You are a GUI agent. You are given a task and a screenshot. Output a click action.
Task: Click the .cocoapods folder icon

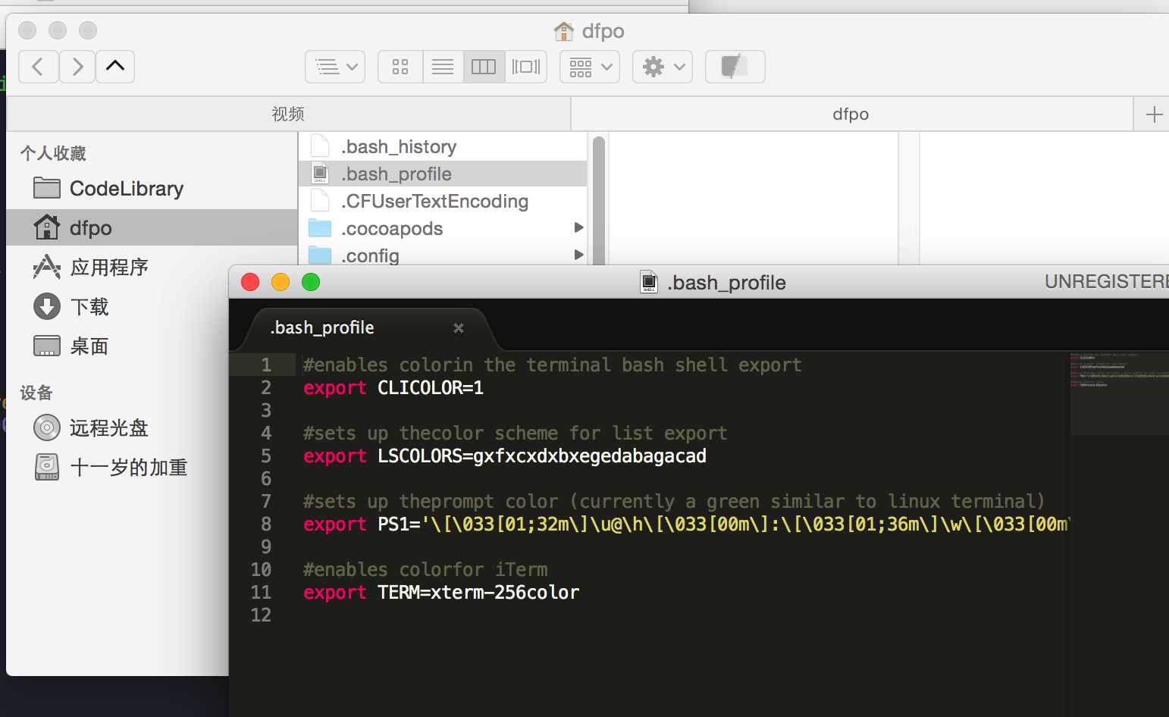point(320,227)
